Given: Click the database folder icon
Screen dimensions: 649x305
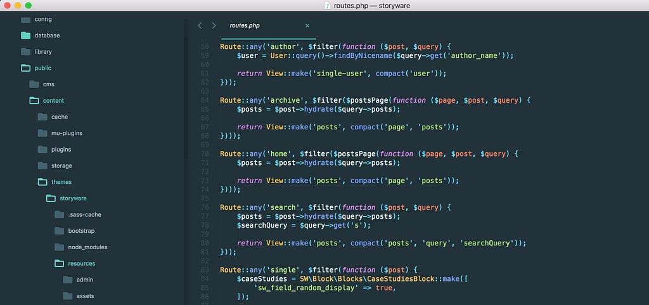Looking at the screenshot, I should click(x=25, y=36).
